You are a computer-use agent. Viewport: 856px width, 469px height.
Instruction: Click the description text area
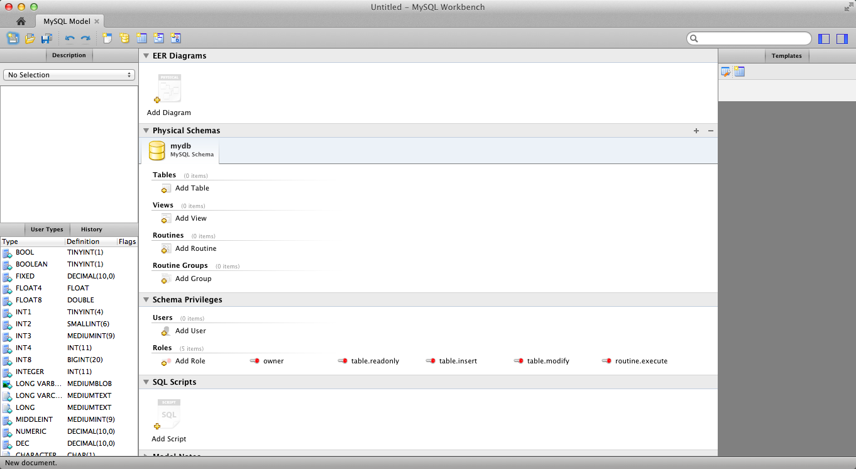click(69, 154)
